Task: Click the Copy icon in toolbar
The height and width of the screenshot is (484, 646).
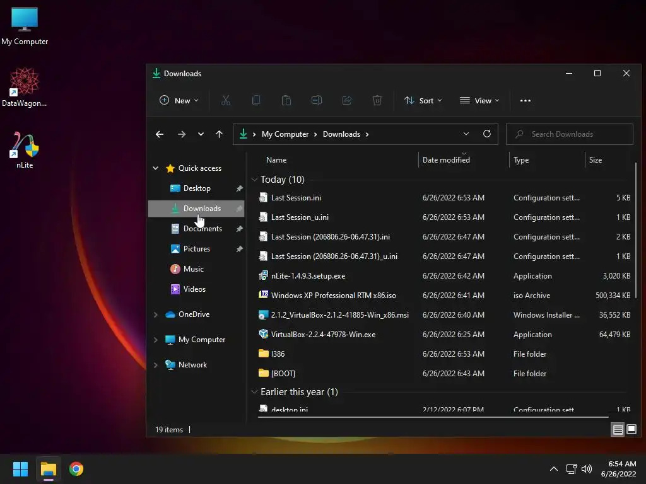Action: [x=256, y=100]
